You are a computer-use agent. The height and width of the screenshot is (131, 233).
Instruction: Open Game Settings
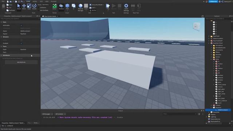click(x=126, y=7)
